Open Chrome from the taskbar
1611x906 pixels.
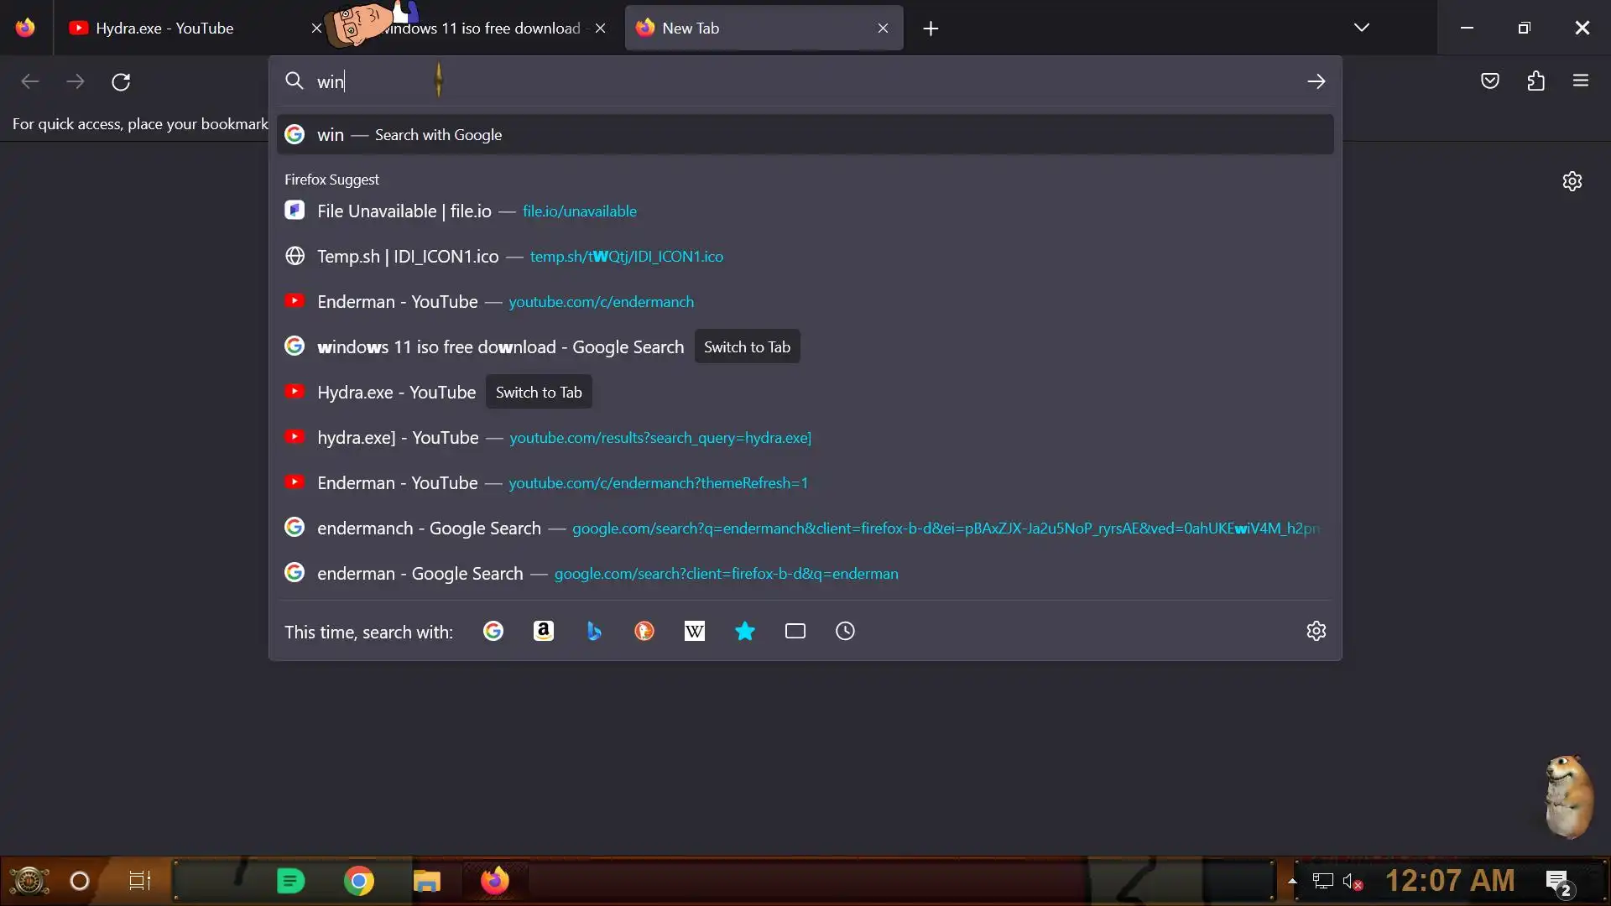tap(358, 881)
